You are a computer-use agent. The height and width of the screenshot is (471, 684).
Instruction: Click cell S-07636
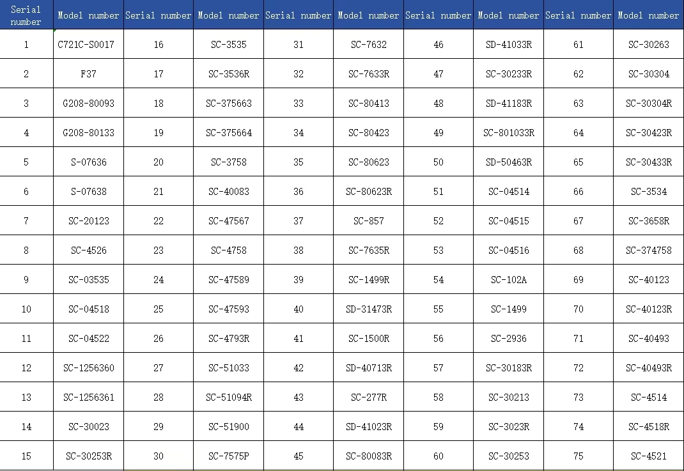tap(89, 162)
